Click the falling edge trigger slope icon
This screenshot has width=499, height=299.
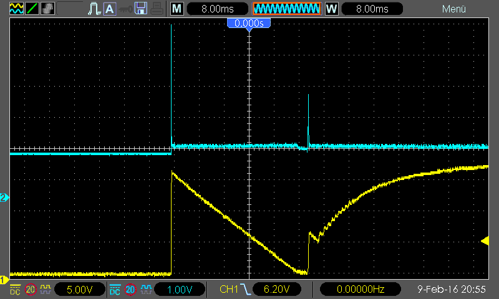click(245, 290)
